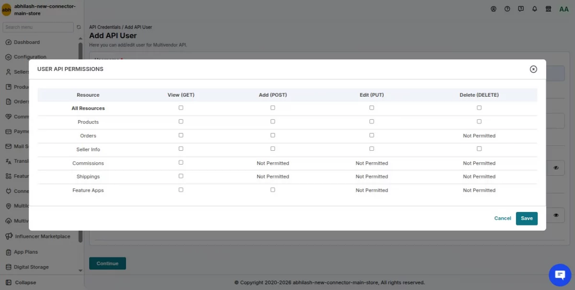Image resolution: width=575 pixels, height=290 pixels.
Task: Tick View (GET) for Shippings
Action: pos(181,176)
